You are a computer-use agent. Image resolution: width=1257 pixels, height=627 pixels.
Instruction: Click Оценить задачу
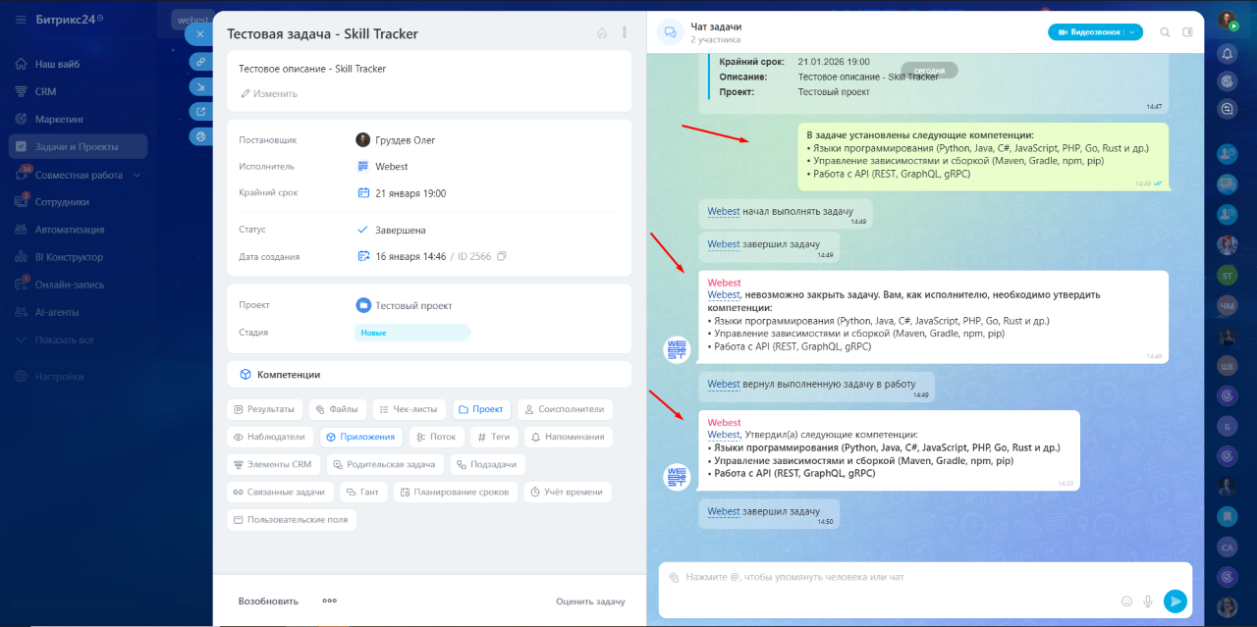[x=590, y=601]
